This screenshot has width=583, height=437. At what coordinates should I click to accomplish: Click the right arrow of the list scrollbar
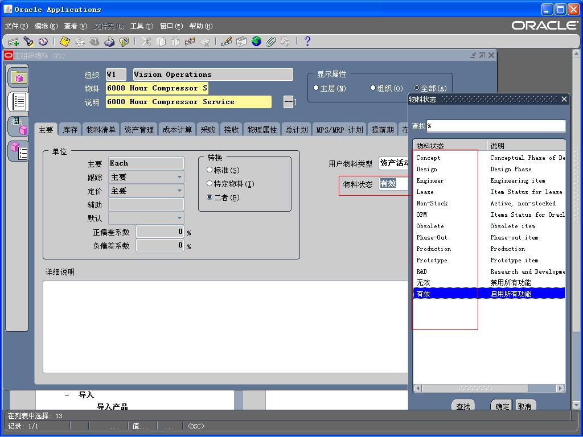(560, 388)
